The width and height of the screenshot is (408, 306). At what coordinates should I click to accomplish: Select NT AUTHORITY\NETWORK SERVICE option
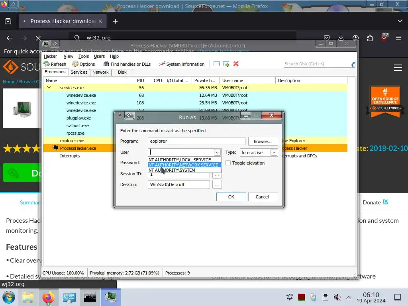[x=184, y=165]
